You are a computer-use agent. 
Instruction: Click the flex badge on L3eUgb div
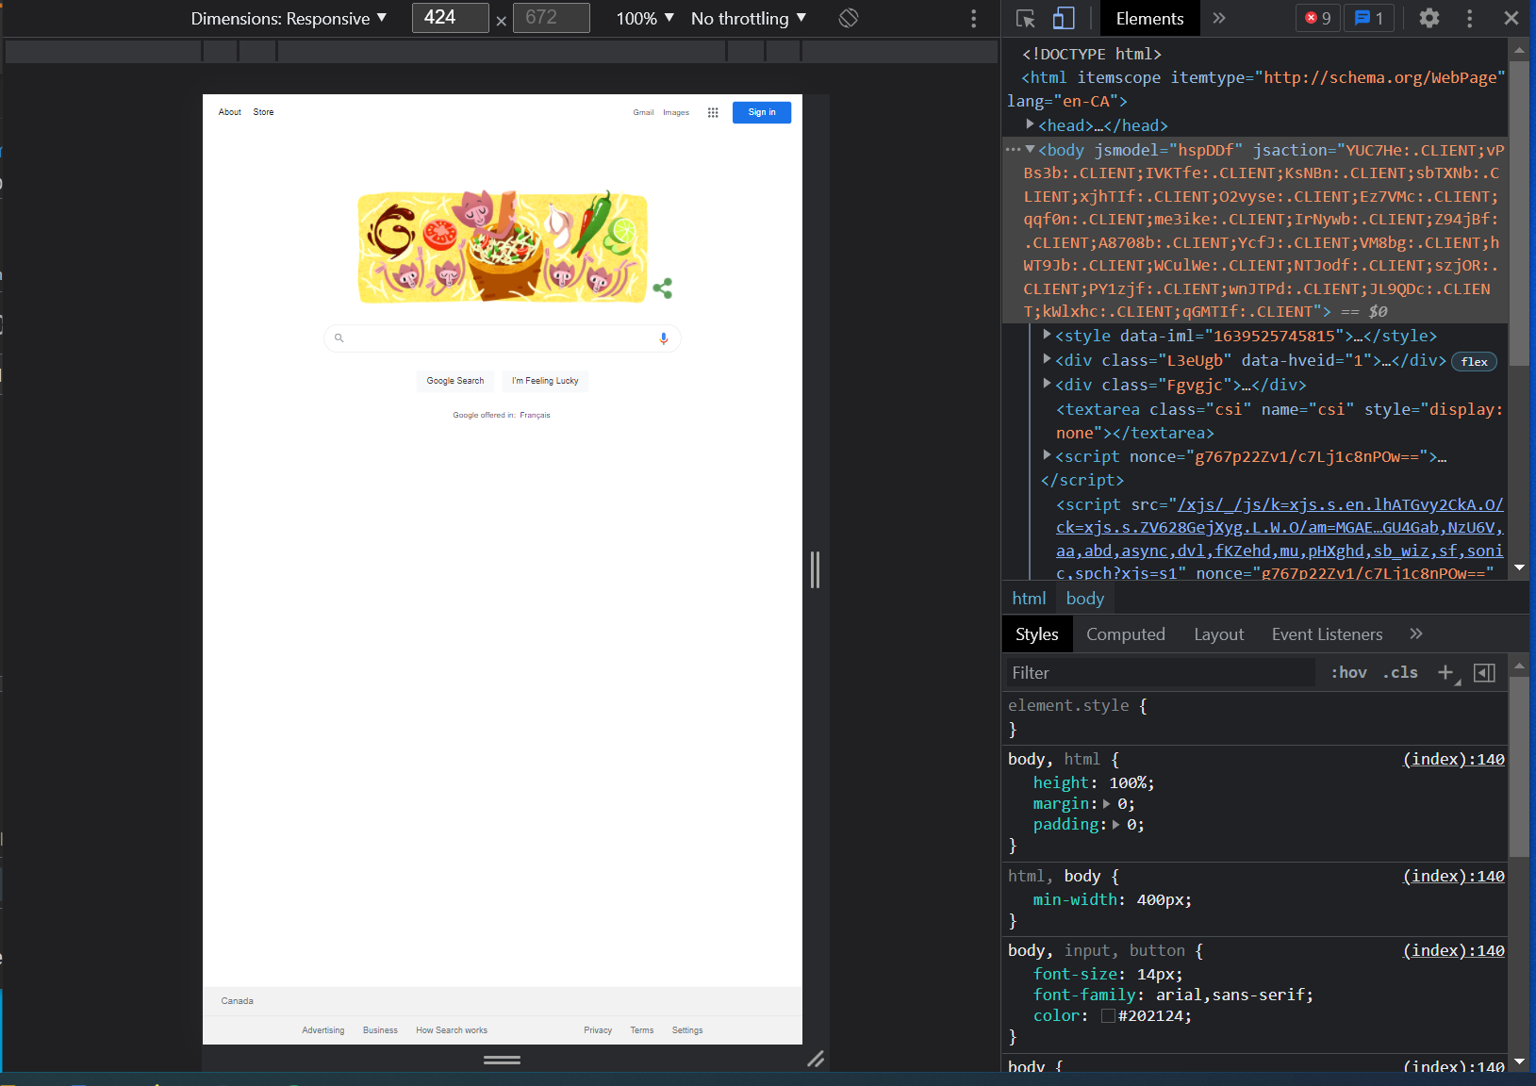[1475, 362]
